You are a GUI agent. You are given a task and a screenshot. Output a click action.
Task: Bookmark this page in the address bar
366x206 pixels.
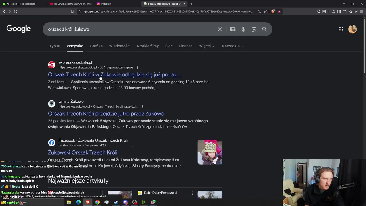[73, 11]
